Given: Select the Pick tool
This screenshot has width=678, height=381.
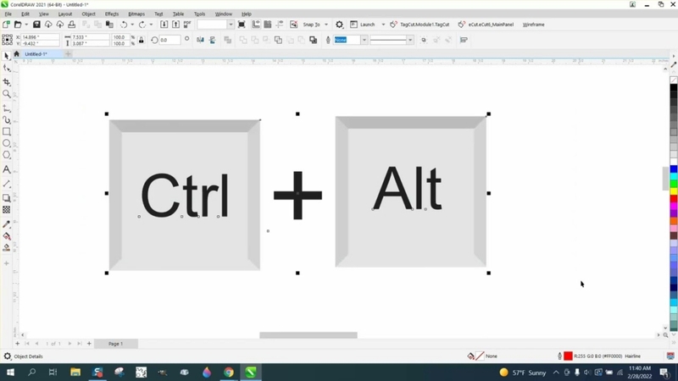Looking at the screenshot, I should (x=7, y=56).
